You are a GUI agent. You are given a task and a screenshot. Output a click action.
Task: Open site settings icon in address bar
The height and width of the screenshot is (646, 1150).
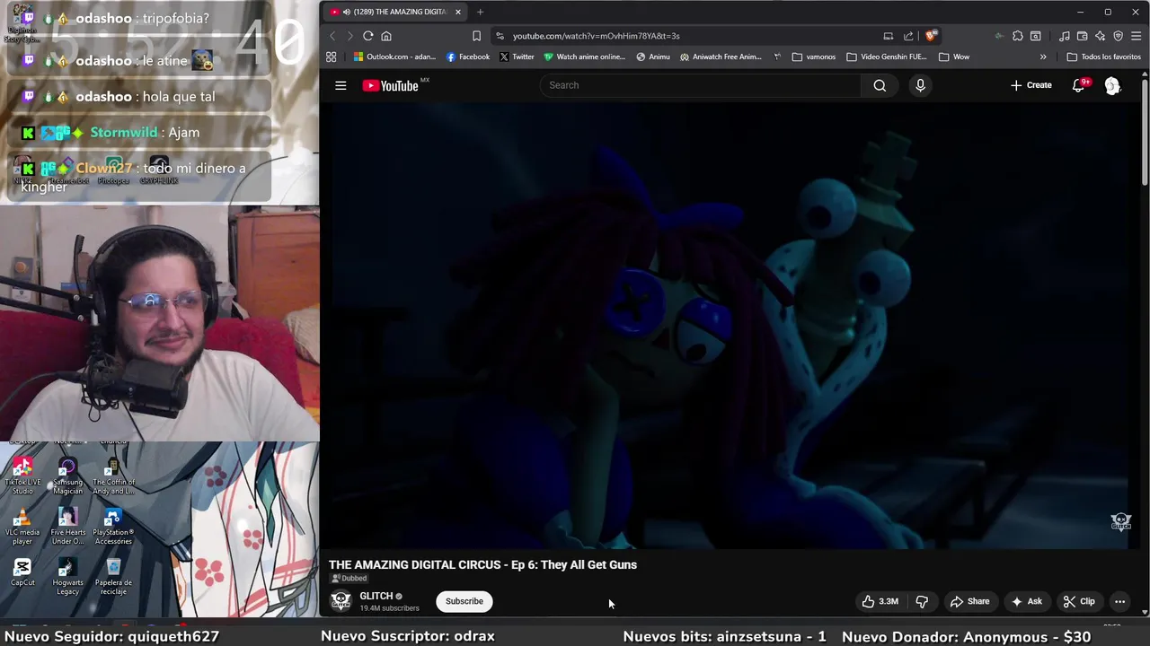pos(500,36)
